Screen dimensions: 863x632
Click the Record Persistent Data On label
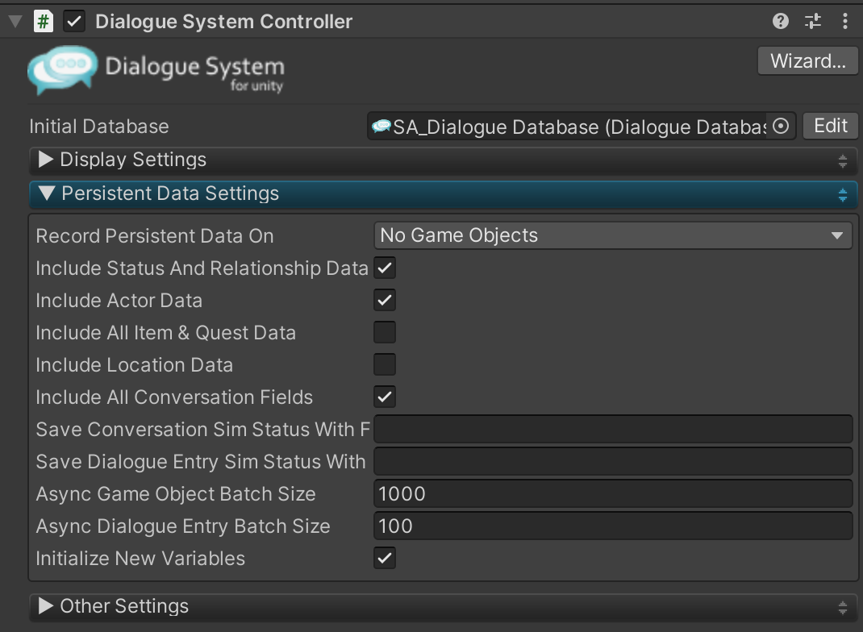155,236
